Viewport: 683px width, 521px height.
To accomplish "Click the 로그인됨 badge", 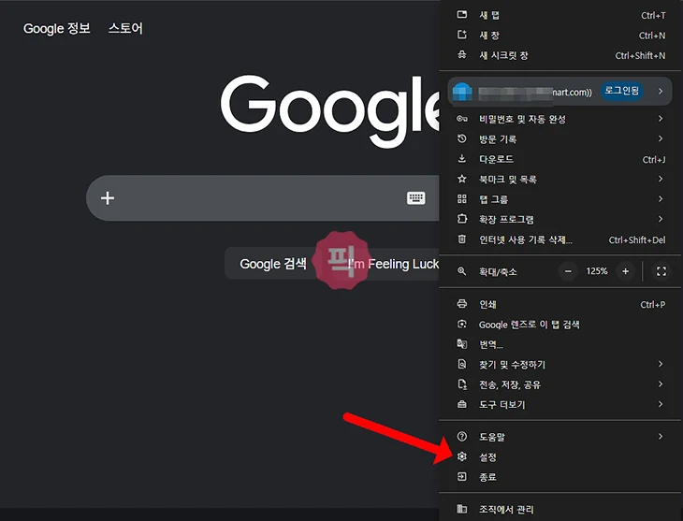I will 621,91.
